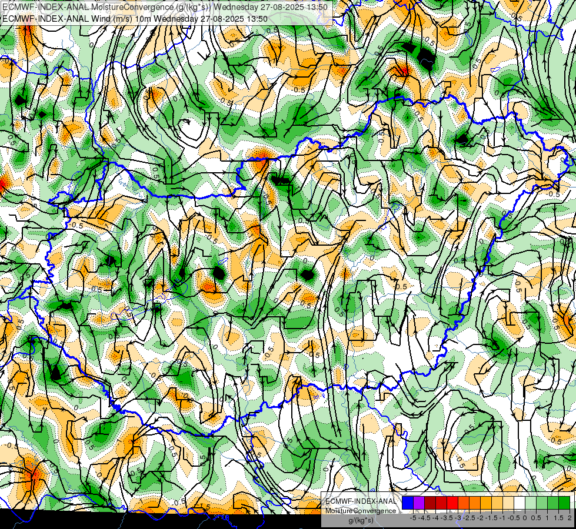Click the amber swatch between -2 and -1.5

click(486, 503)
